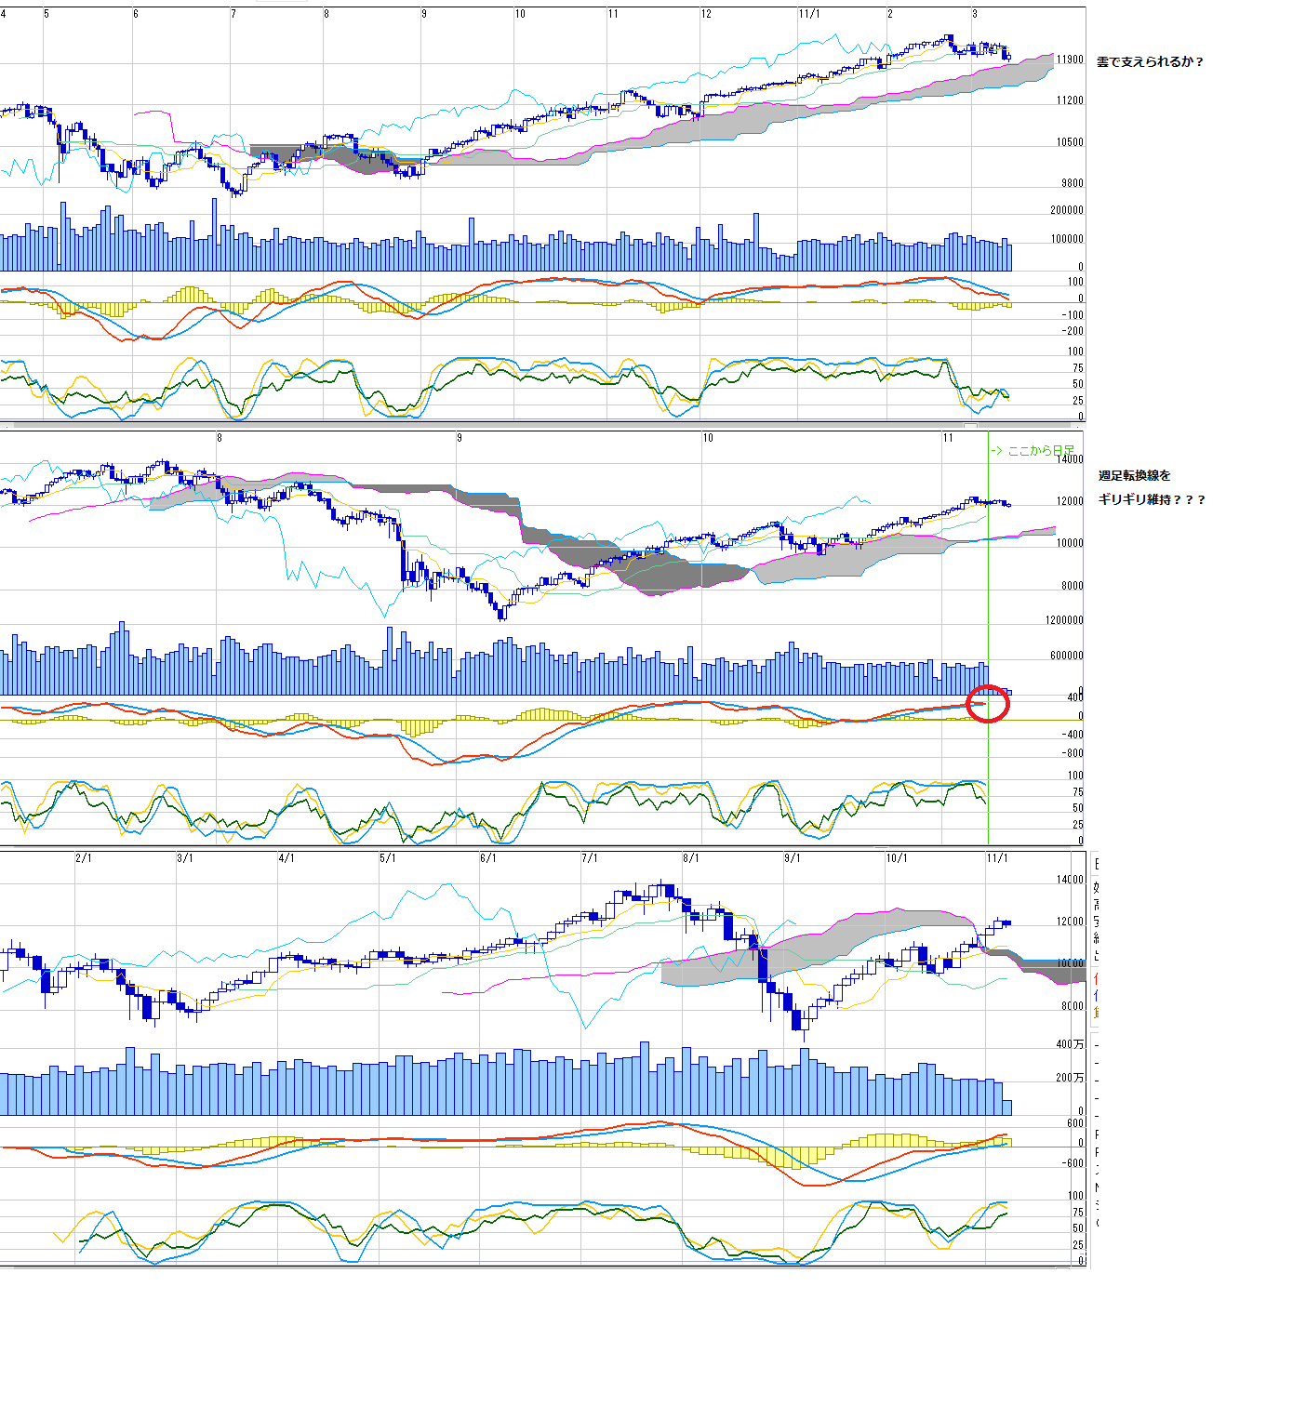Click the '-200' MACD label in top chart
Image resolution: width=1306 pixels, height=1406 pixels.
click(x=1073, y=331)
